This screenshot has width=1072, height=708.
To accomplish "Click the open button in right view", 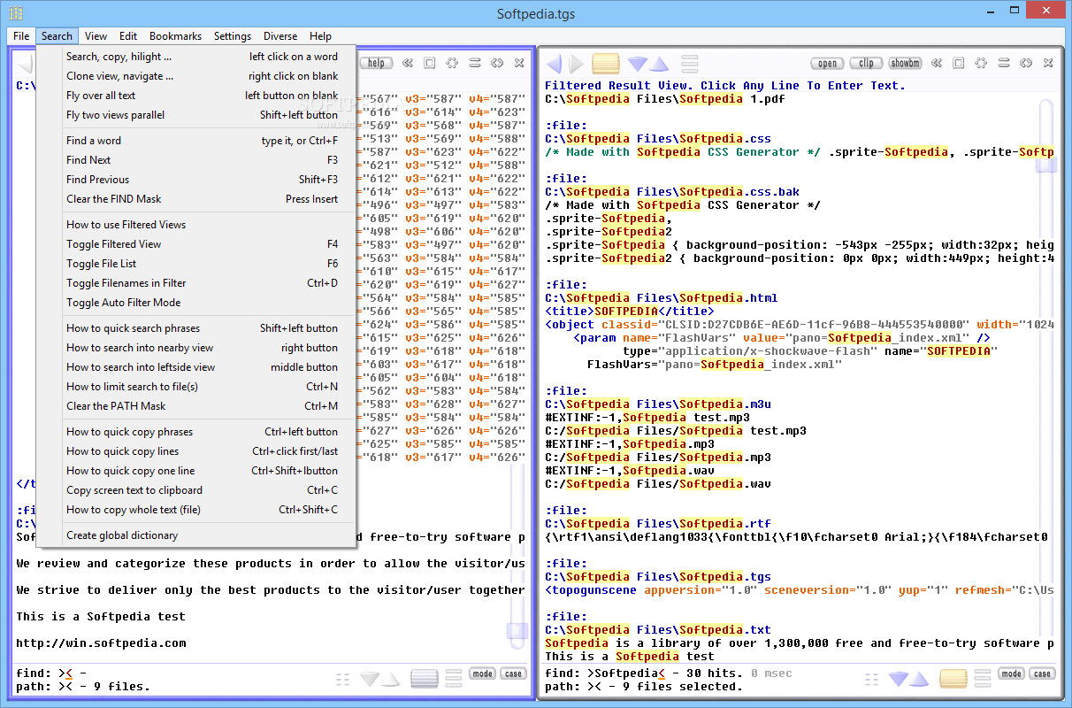I will coord(828,64).
